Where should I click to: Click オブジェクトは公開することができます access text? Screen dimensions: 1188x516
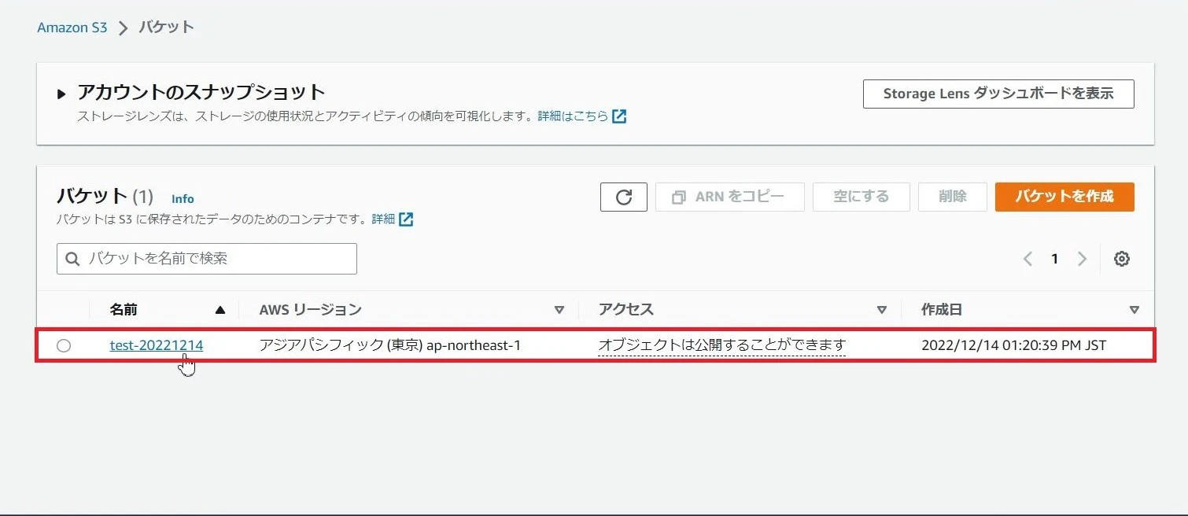click(721, 345)
